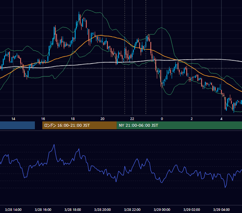Click the unlabeled blue session bar

(17, 125)
